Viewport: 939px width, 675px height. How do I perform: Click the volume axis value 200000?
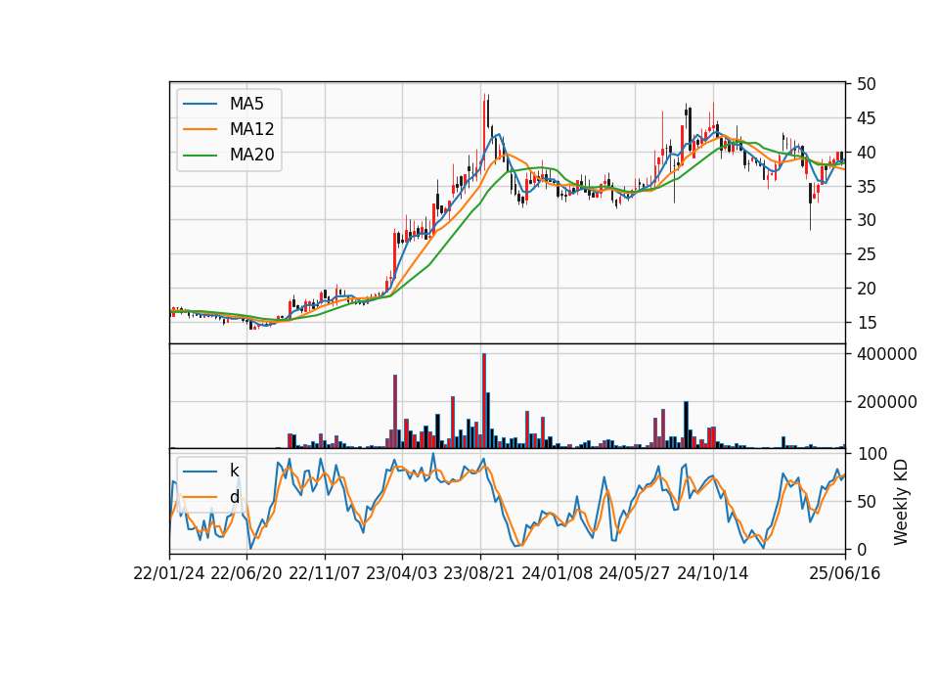pyautogui.click(x=886, y=402)
